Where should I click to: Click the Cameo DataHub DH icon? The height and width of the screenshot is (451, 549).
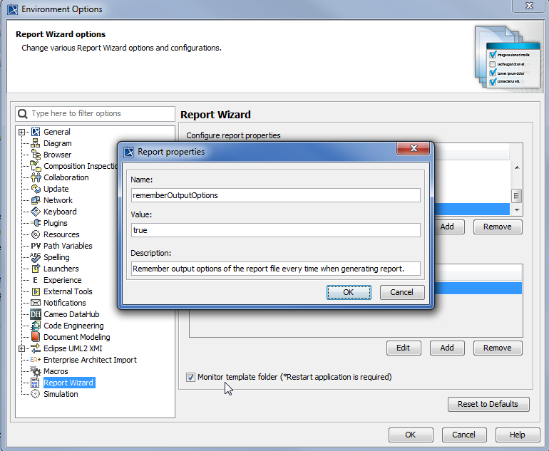pyautogui.click(x=36, y=314)
